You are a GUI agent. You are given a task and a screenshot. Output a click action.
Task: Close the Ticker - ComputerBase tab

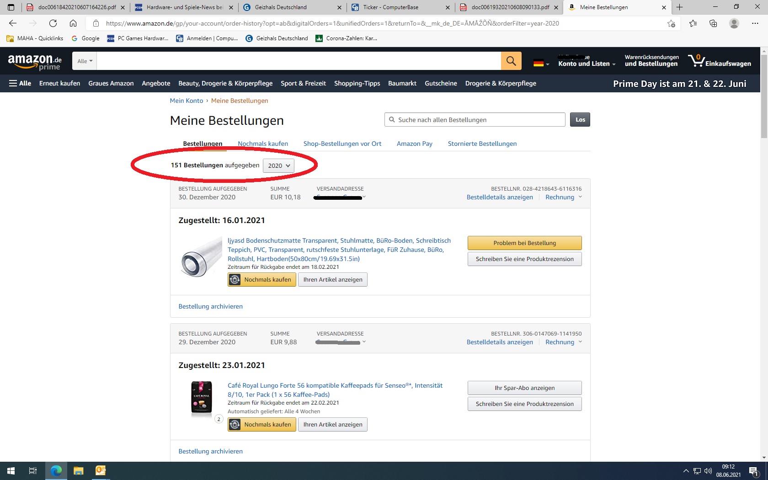pos(448,7)
